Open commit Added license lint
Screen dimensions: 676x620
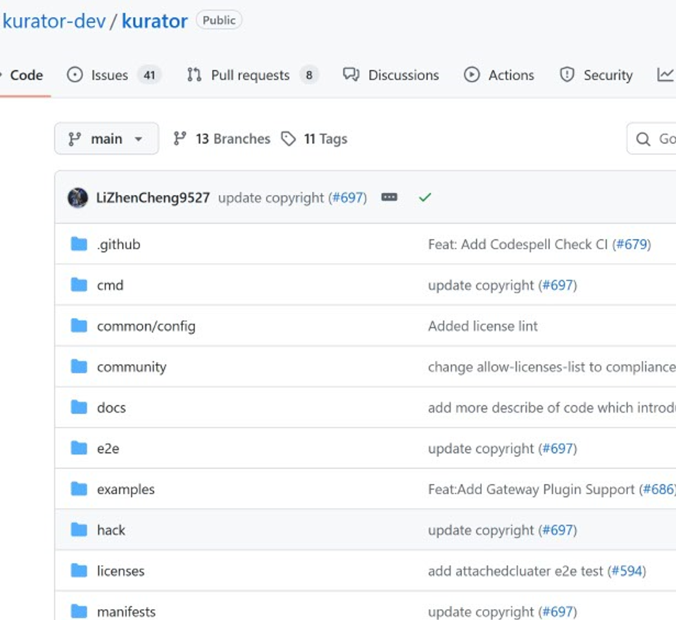click(x=483, y=326)
